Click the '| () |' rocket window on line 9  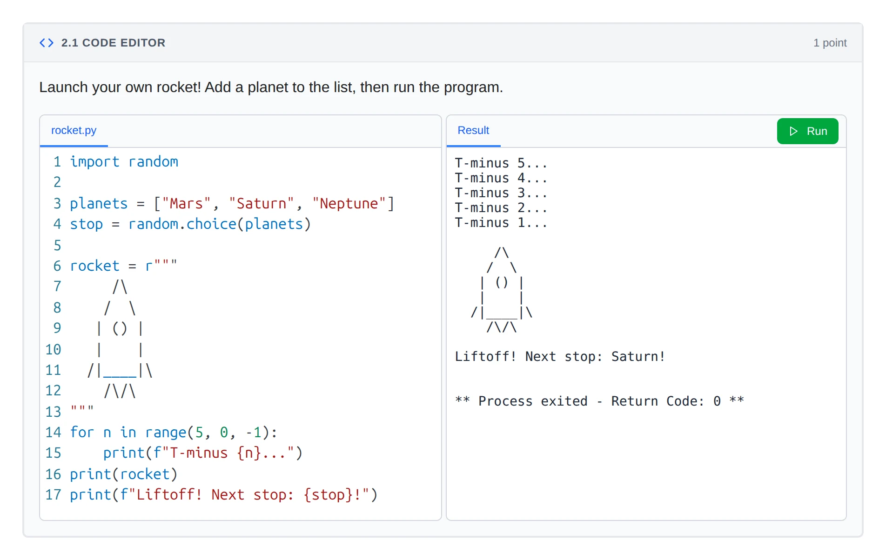point(120,328)
